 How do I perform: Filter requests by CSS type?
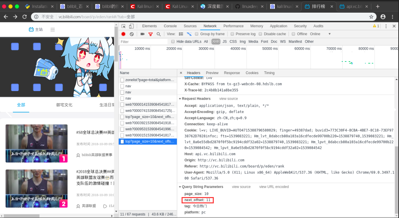click(233, 42)
